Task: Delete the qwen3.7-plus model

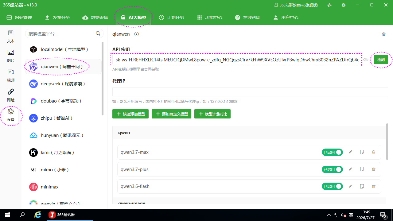Action: (374, 169)
